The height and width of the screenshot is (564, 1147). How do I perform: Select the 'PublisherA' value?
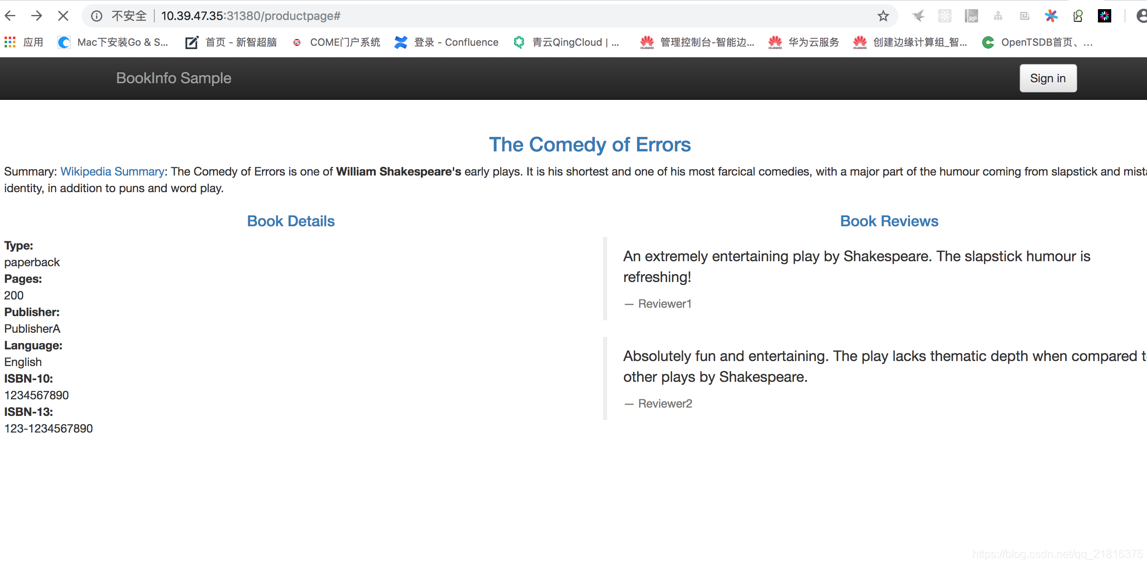pos(32,329)
